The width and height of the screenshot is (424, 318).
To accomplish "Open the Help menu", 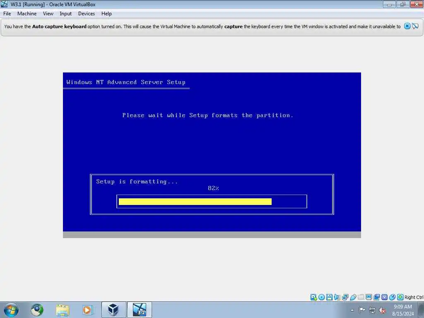I will click(106, 14).
